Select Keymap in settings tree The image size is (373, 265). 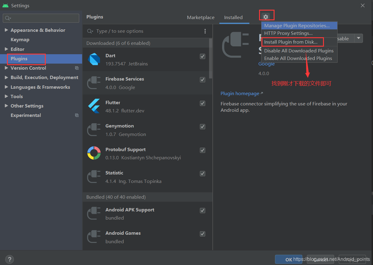pyautogui.click(x=20, y=40)
